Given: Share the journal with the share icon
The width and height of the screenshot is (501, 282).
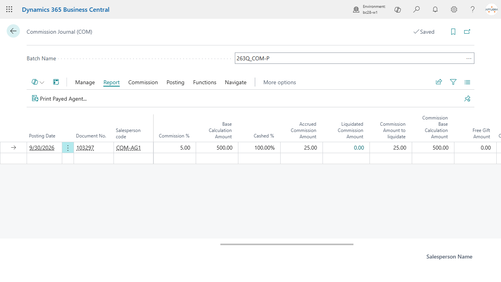Looking at the screenshot, I should tap(439, 82).
